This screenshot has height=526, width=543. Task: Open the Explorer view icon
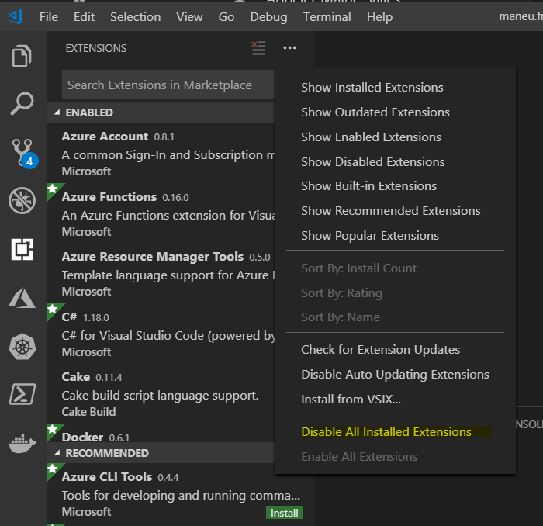point(22,56)
